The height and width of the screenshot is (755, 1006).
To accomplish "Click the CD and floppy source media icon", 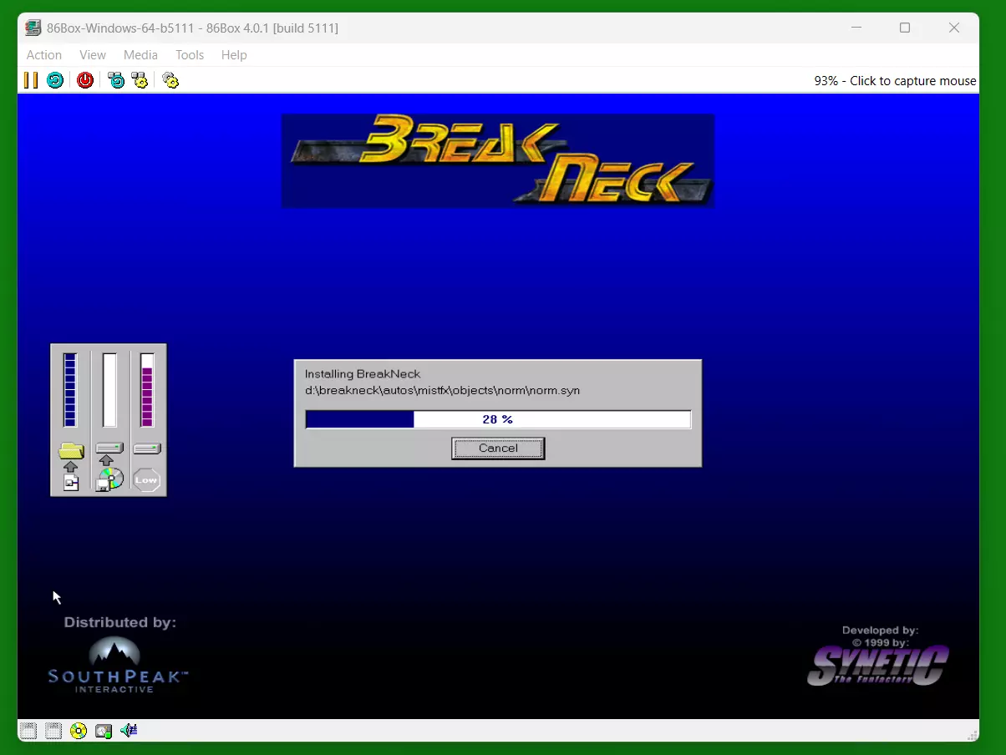I will pyautogui.click(x=109, y=480).
